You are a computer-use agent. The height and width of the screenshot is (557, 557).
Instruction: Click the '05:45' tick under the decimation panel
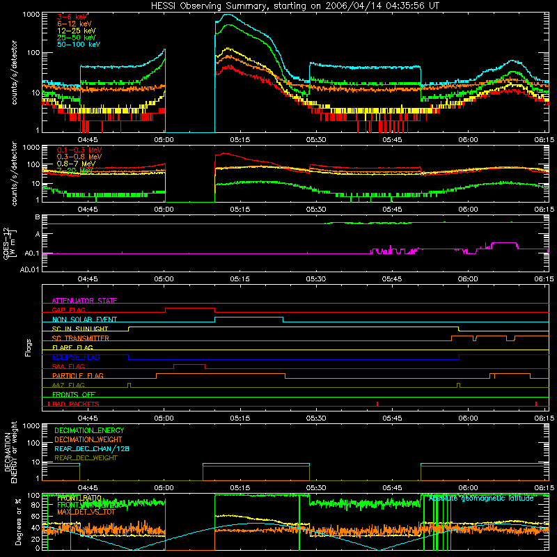click(x=392, y=488)
